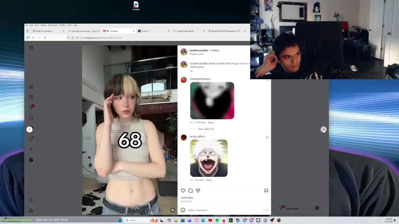399x224 pixels.
Task: Switch to male lean muscle mass Google tab
Action: 84,31
